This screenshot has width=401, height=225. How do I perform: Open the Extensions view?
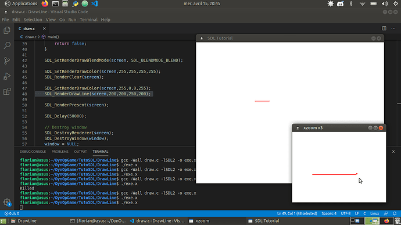point(7,91)
